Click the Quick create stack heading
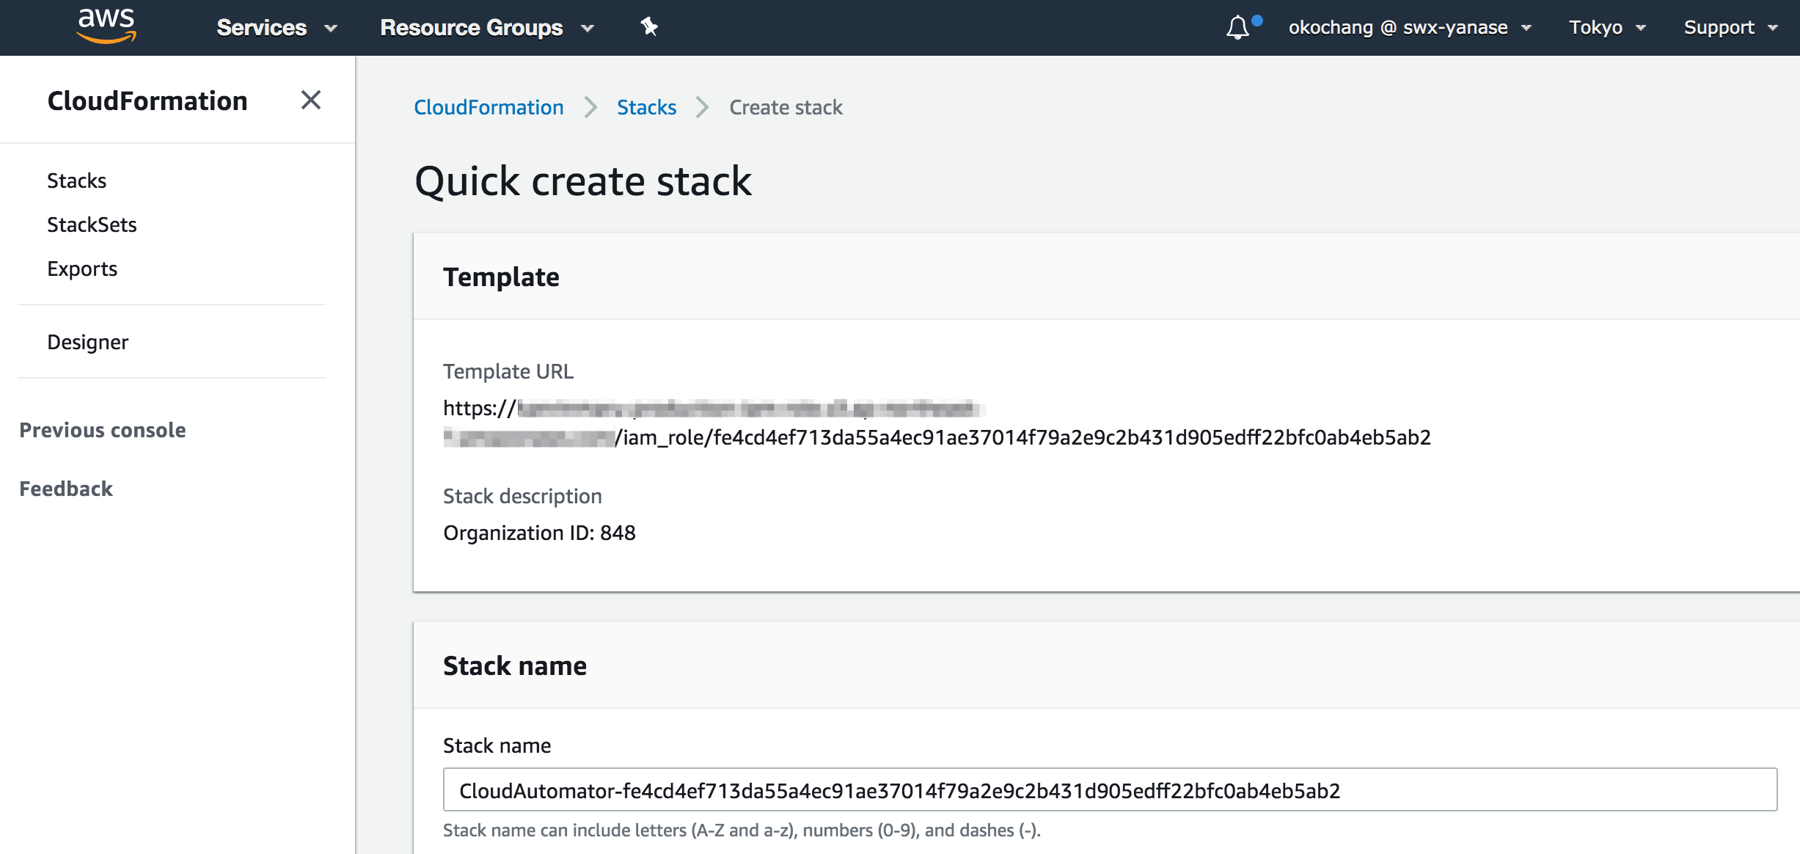This screenshot has width=1800, height=854. click(x=583, y=180)
